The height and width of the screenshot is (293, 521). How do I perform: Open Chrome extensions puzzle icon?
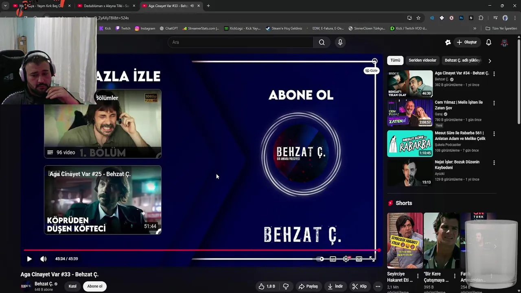[481, 18]
